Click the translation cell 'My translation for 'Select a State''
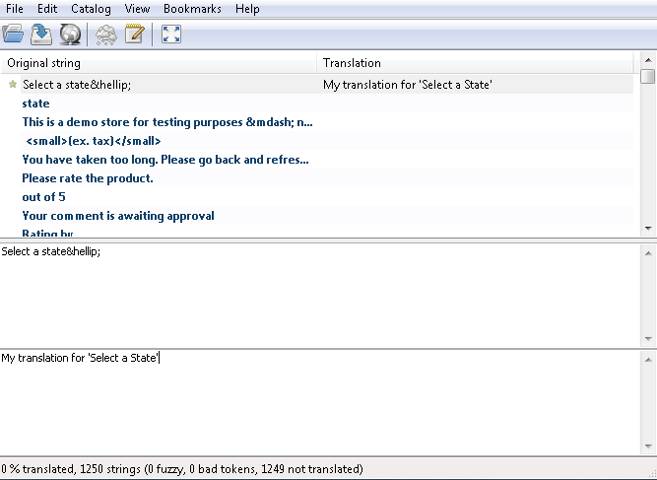The image size is (657, 480). (407, 85)
